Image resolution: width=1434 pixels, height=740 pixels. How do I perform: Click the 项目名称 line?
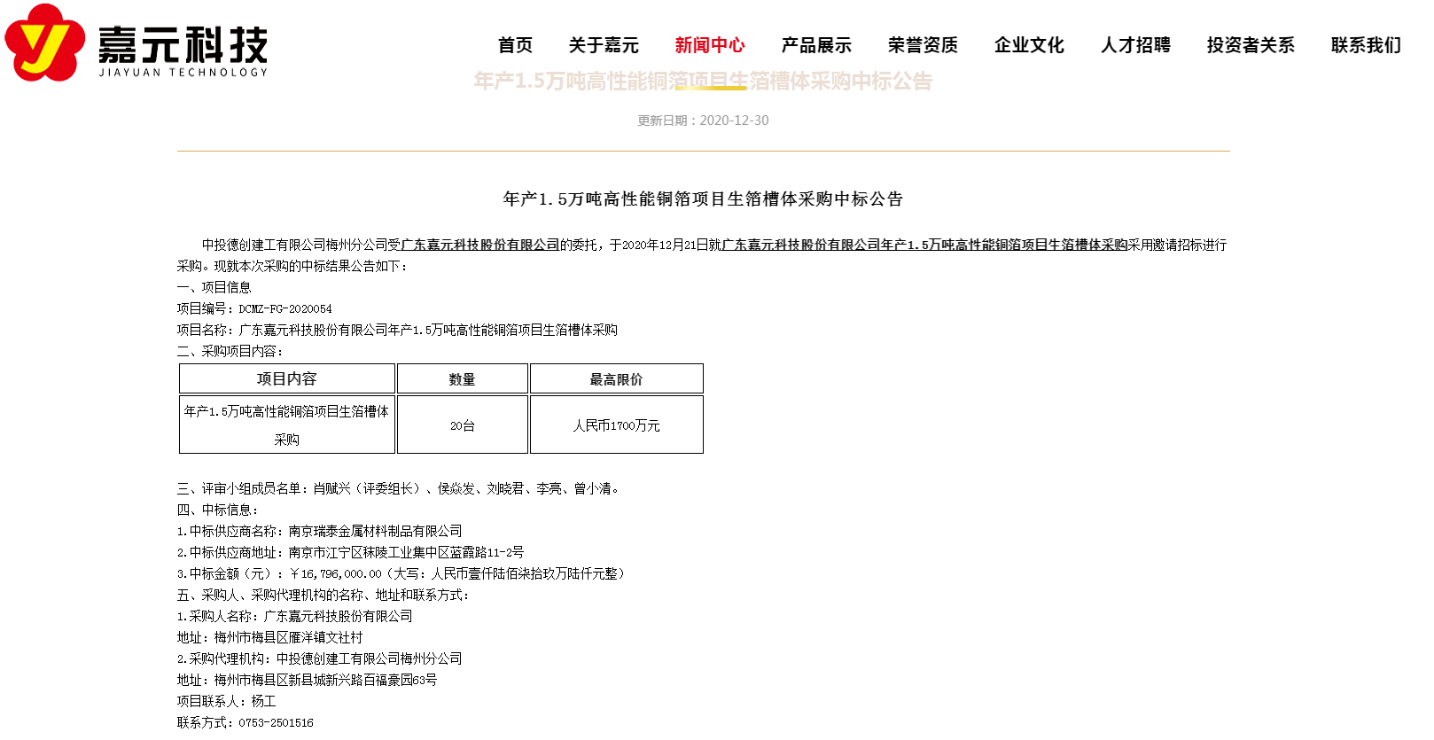point(397,330)
